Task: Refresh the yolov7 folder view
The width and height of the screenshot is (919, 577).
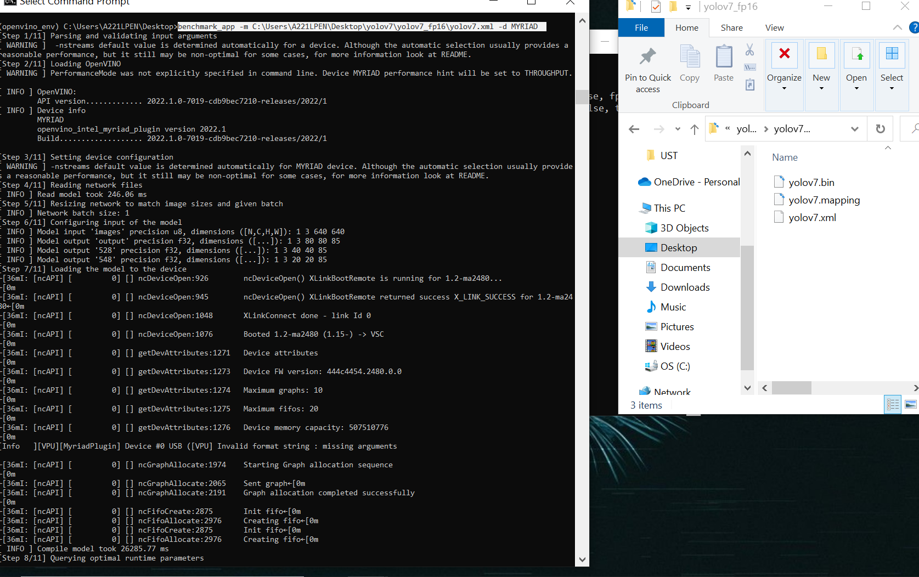Action: pyautogui.click(x=880, y=128)
